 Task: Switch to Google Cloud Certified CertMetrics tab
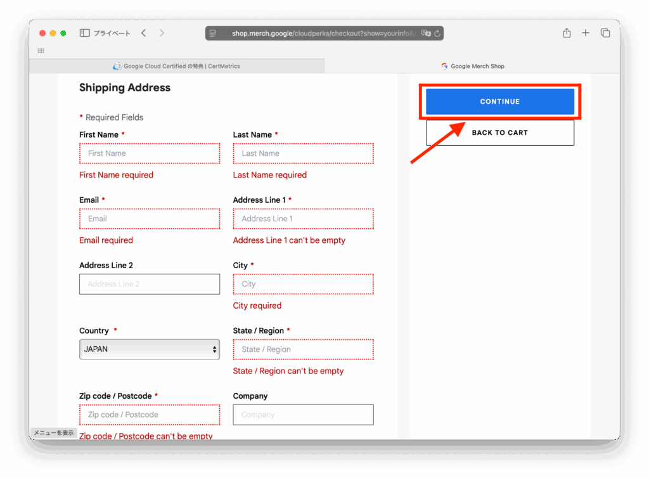(177, 66)
